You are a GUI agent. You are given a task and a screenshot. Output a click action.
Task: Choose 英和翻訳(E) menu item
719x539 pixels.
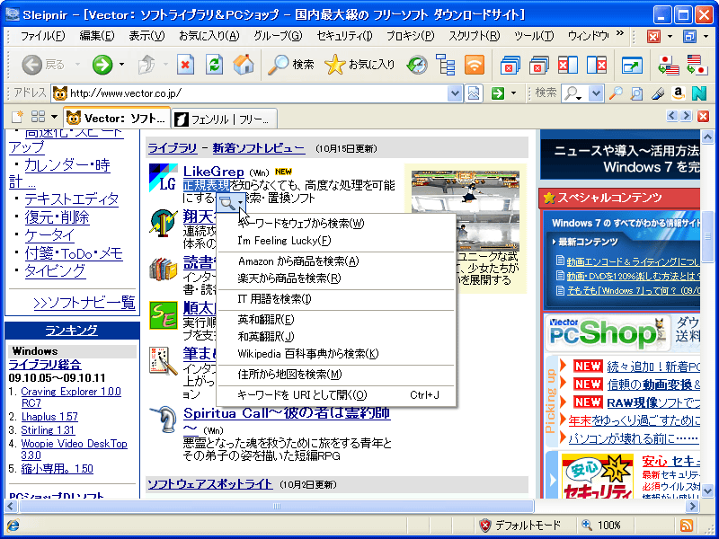(336, 320)
